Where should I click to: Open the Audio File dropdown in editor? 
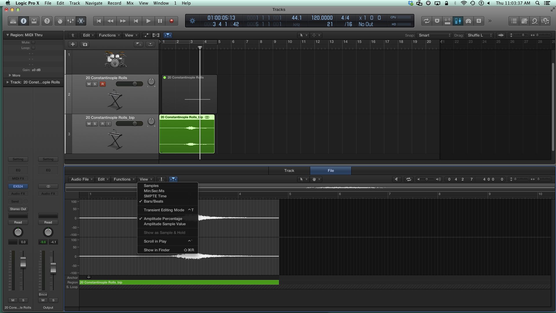[x=82, y=179]
